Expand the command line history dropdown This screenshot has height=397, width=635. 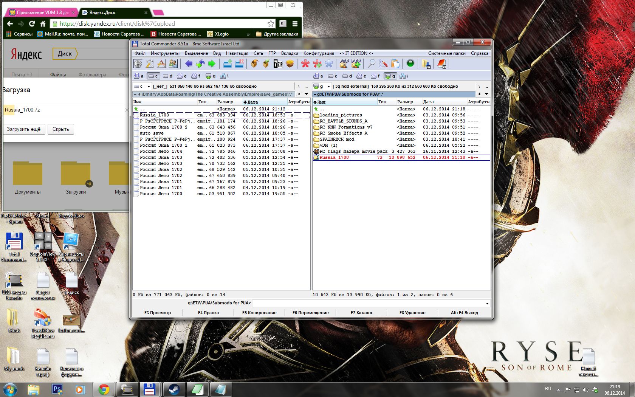487,303
